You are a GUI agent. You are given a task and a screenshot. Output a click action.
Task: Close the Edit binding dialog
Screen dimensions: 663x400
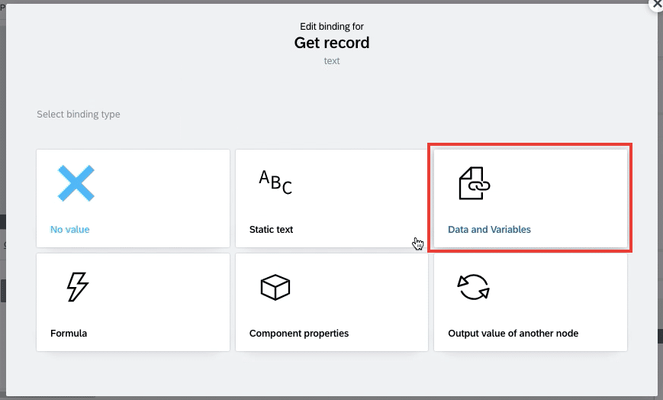657,5
